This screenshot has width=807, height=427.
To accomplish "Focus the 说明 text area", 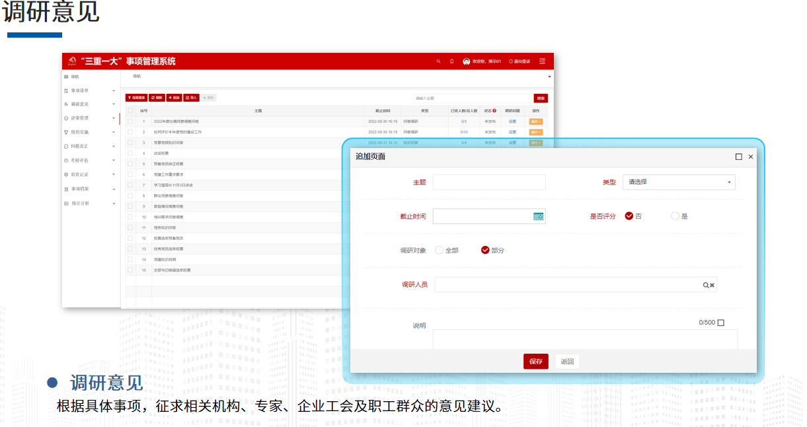I will tap(585, 339).
